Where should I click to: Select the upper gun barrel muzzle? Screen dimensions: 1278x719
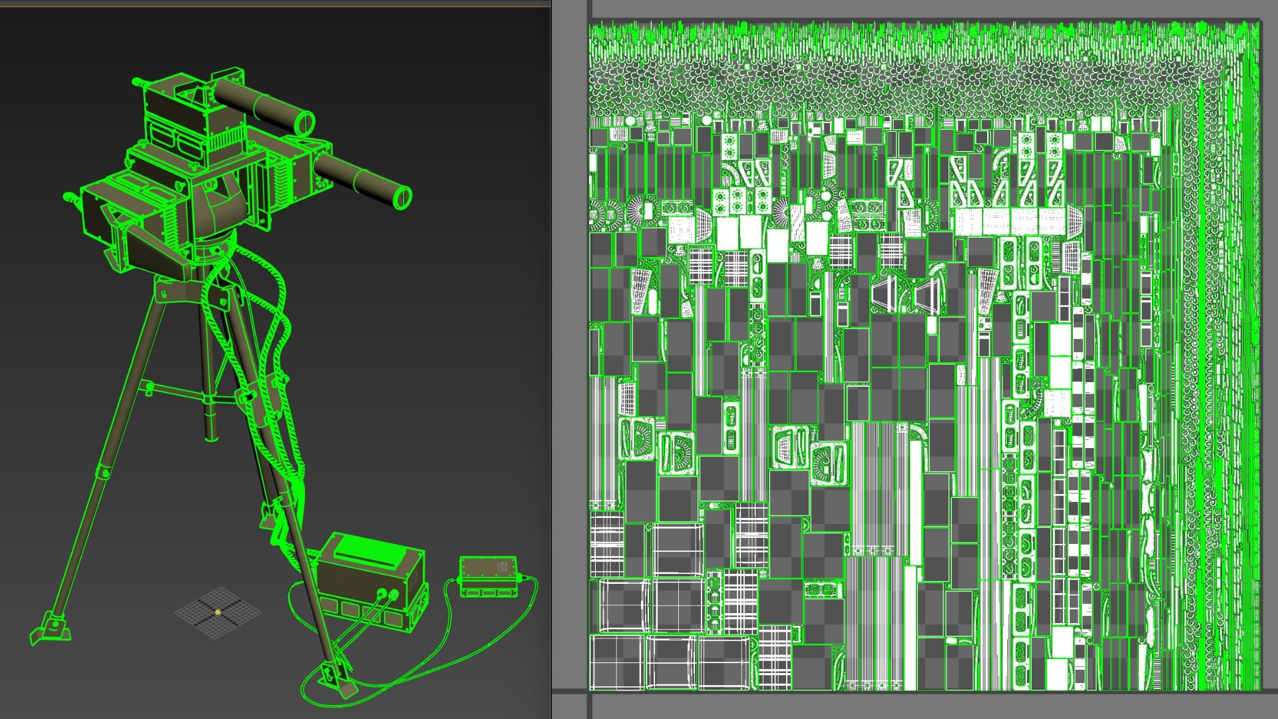click(x=304, y=122)
